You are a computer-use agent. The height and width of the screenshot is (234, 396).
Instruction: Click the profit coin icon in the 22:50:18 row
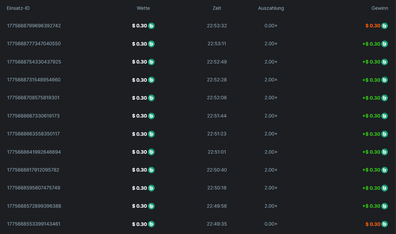(x=385, y=188)
